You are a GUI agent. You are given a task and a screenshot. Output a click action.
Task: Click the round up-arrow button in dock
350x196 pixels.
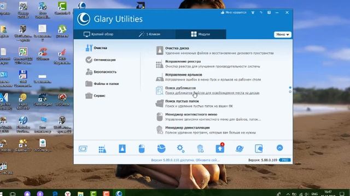click(x=279, y=148)
